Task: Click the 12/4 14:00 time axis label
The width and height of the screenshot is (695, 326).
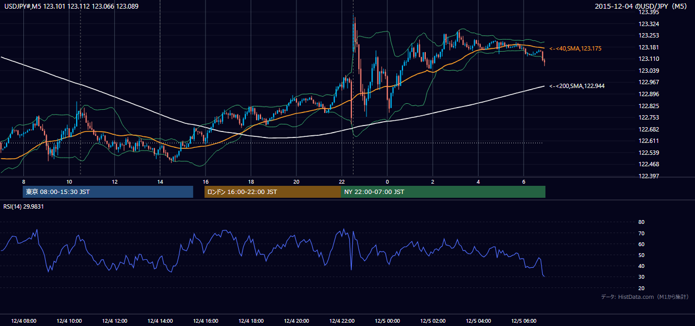Action: [160, 321]
